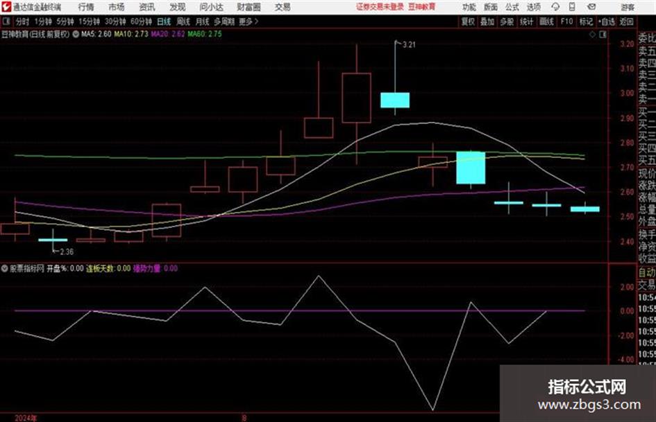Screen dimensions: 656x422
Task: Click the 豆神教育 stock name link in title bar
Action: click(422, 7)
